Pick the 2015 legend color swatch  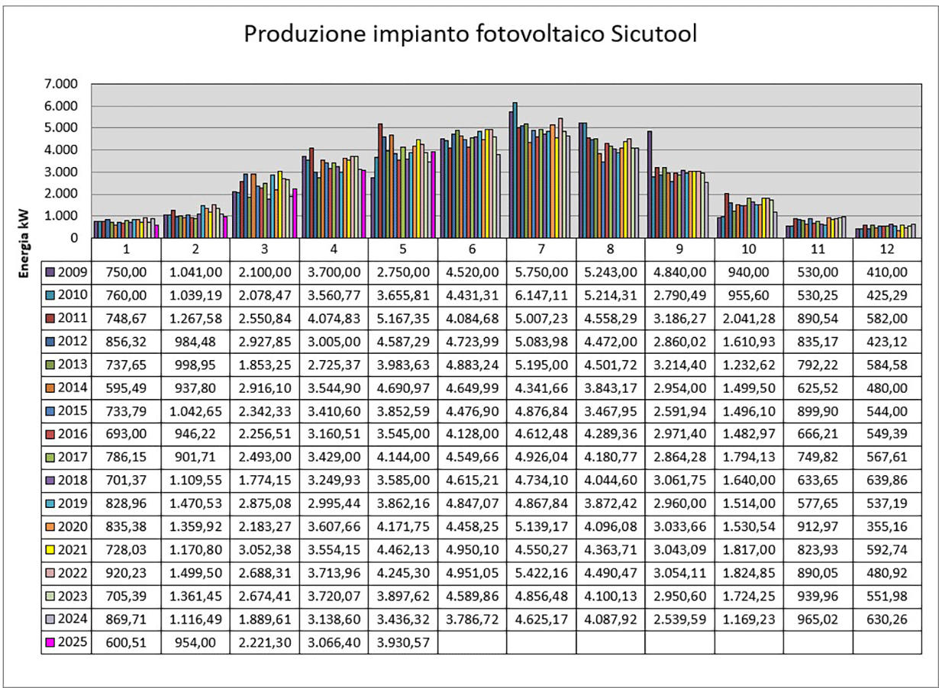point(50,410)
